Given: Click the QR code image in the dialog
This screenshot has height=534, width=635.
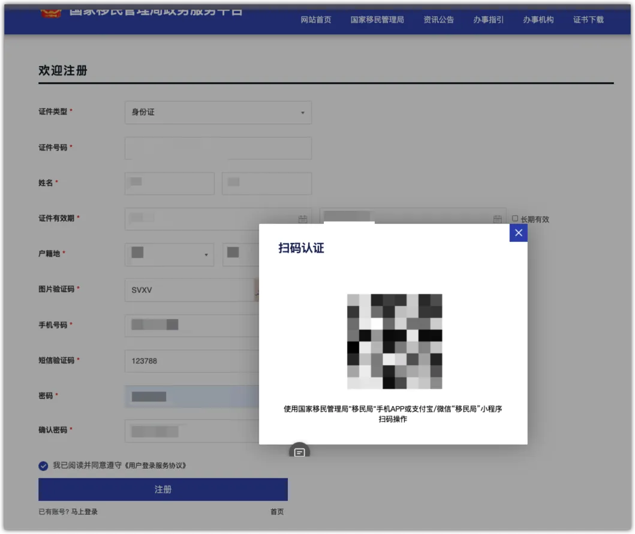Looking at the screenshot, I should [x=394, y=341].
